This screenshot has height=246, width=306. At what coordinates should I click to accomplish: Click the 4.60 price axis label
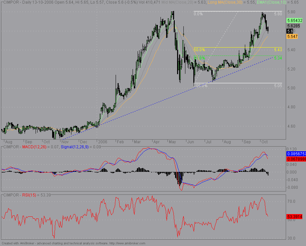pos(291,126)
